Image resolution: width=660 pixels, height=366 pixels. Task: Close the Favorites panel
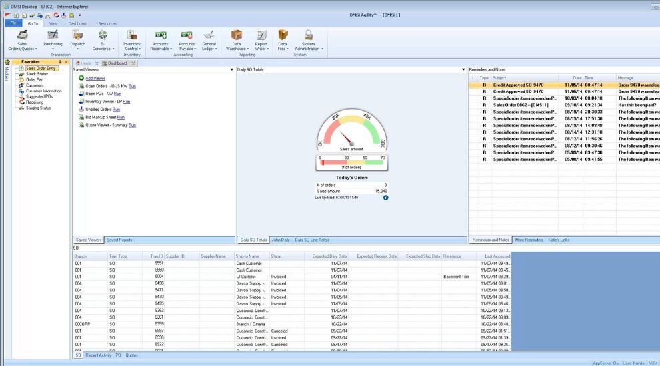pyautogui.click(x=66, y=62)
